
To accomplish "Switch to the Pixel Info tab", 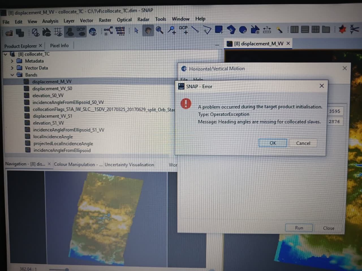I will [x=59, y=45].
